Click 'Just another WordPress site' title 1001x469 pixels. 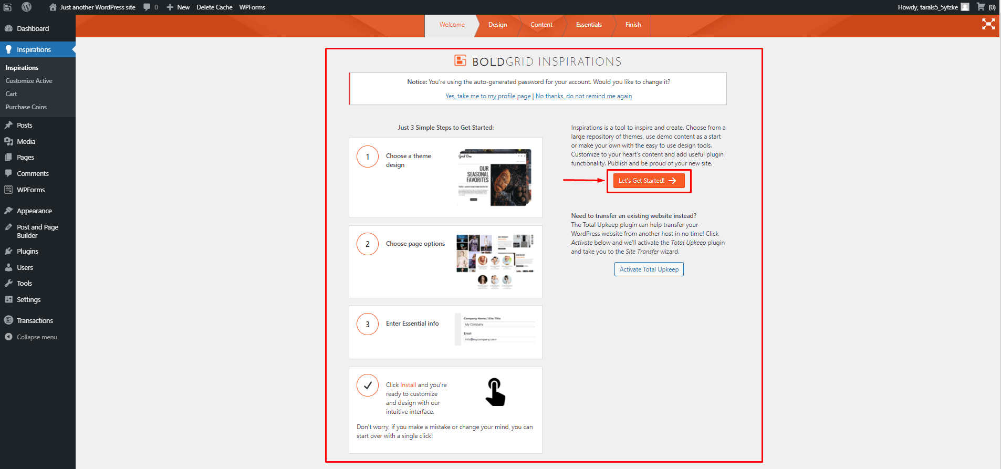pos(98,7)
